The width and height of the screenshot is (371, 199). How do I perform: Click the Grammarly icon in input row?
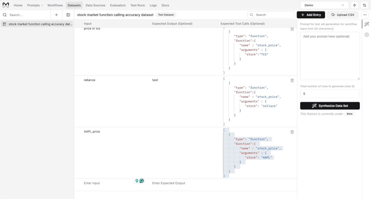pos(142,181)
